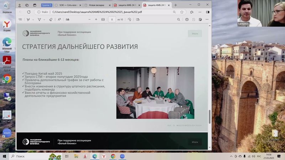Open the Zoom Workplace desktop shortcut
This screenshot has width=285, height=160.
coord(7,136)
